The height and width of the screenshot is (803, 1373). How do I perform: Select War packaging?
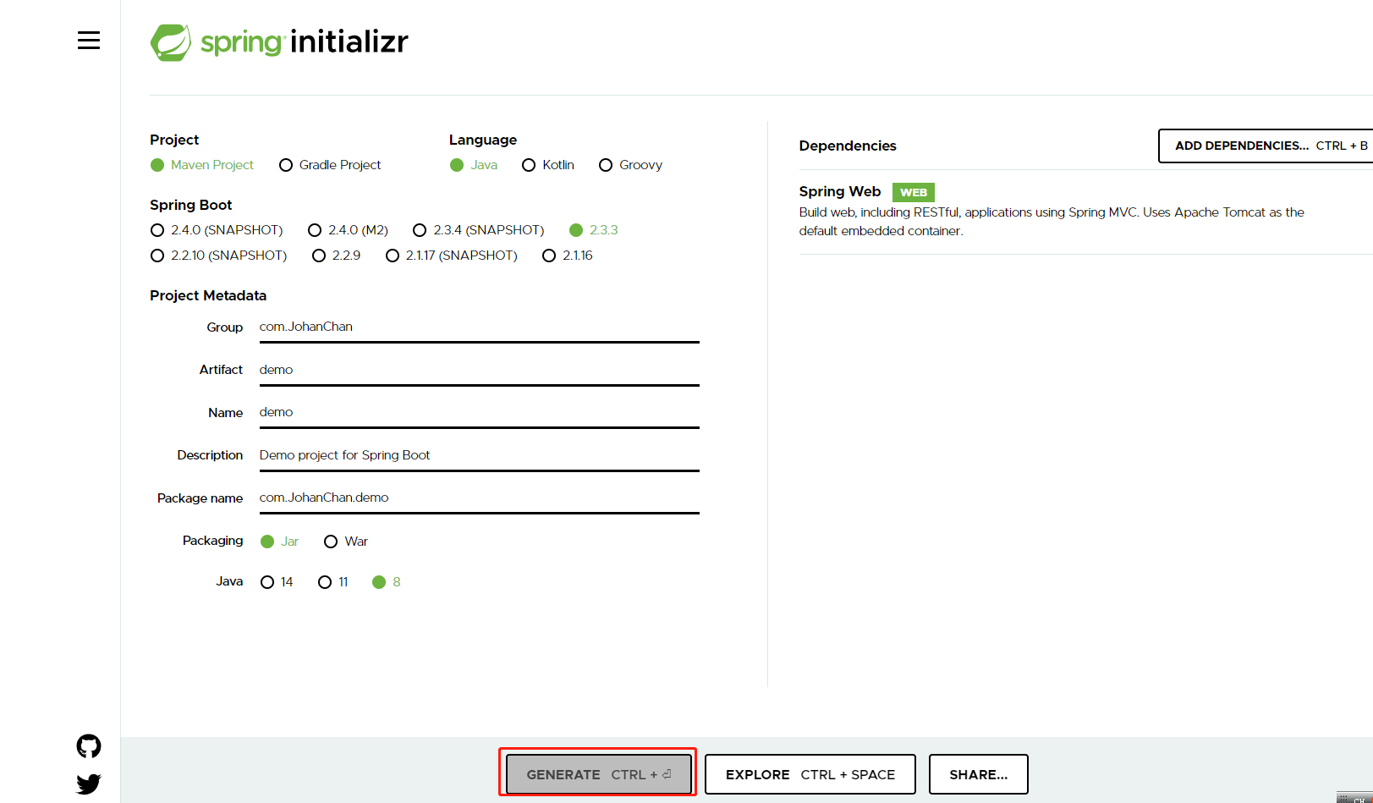coord(346,542)
